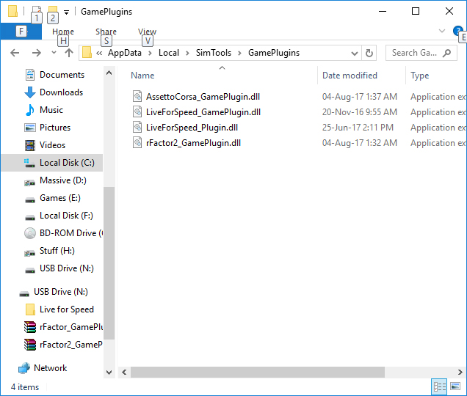Click the AssettoCorsa_GamePlugin.dll file icon
Image resolution: width=467 pixels, height=396 pixels.
(137, 96)
